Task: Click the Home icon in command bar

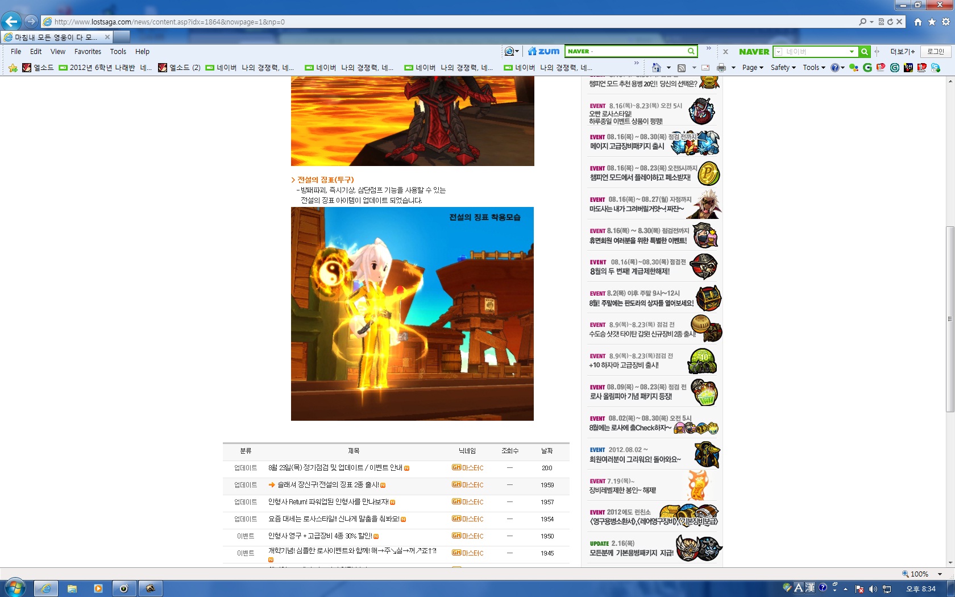Action: coord(657,68)
